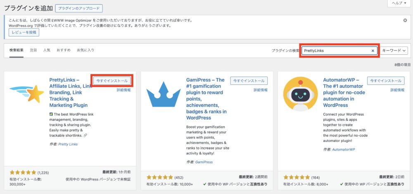Screen dimensions: 413x194
Task: Click the レビューを投稿 button
Action: (24, 32)
